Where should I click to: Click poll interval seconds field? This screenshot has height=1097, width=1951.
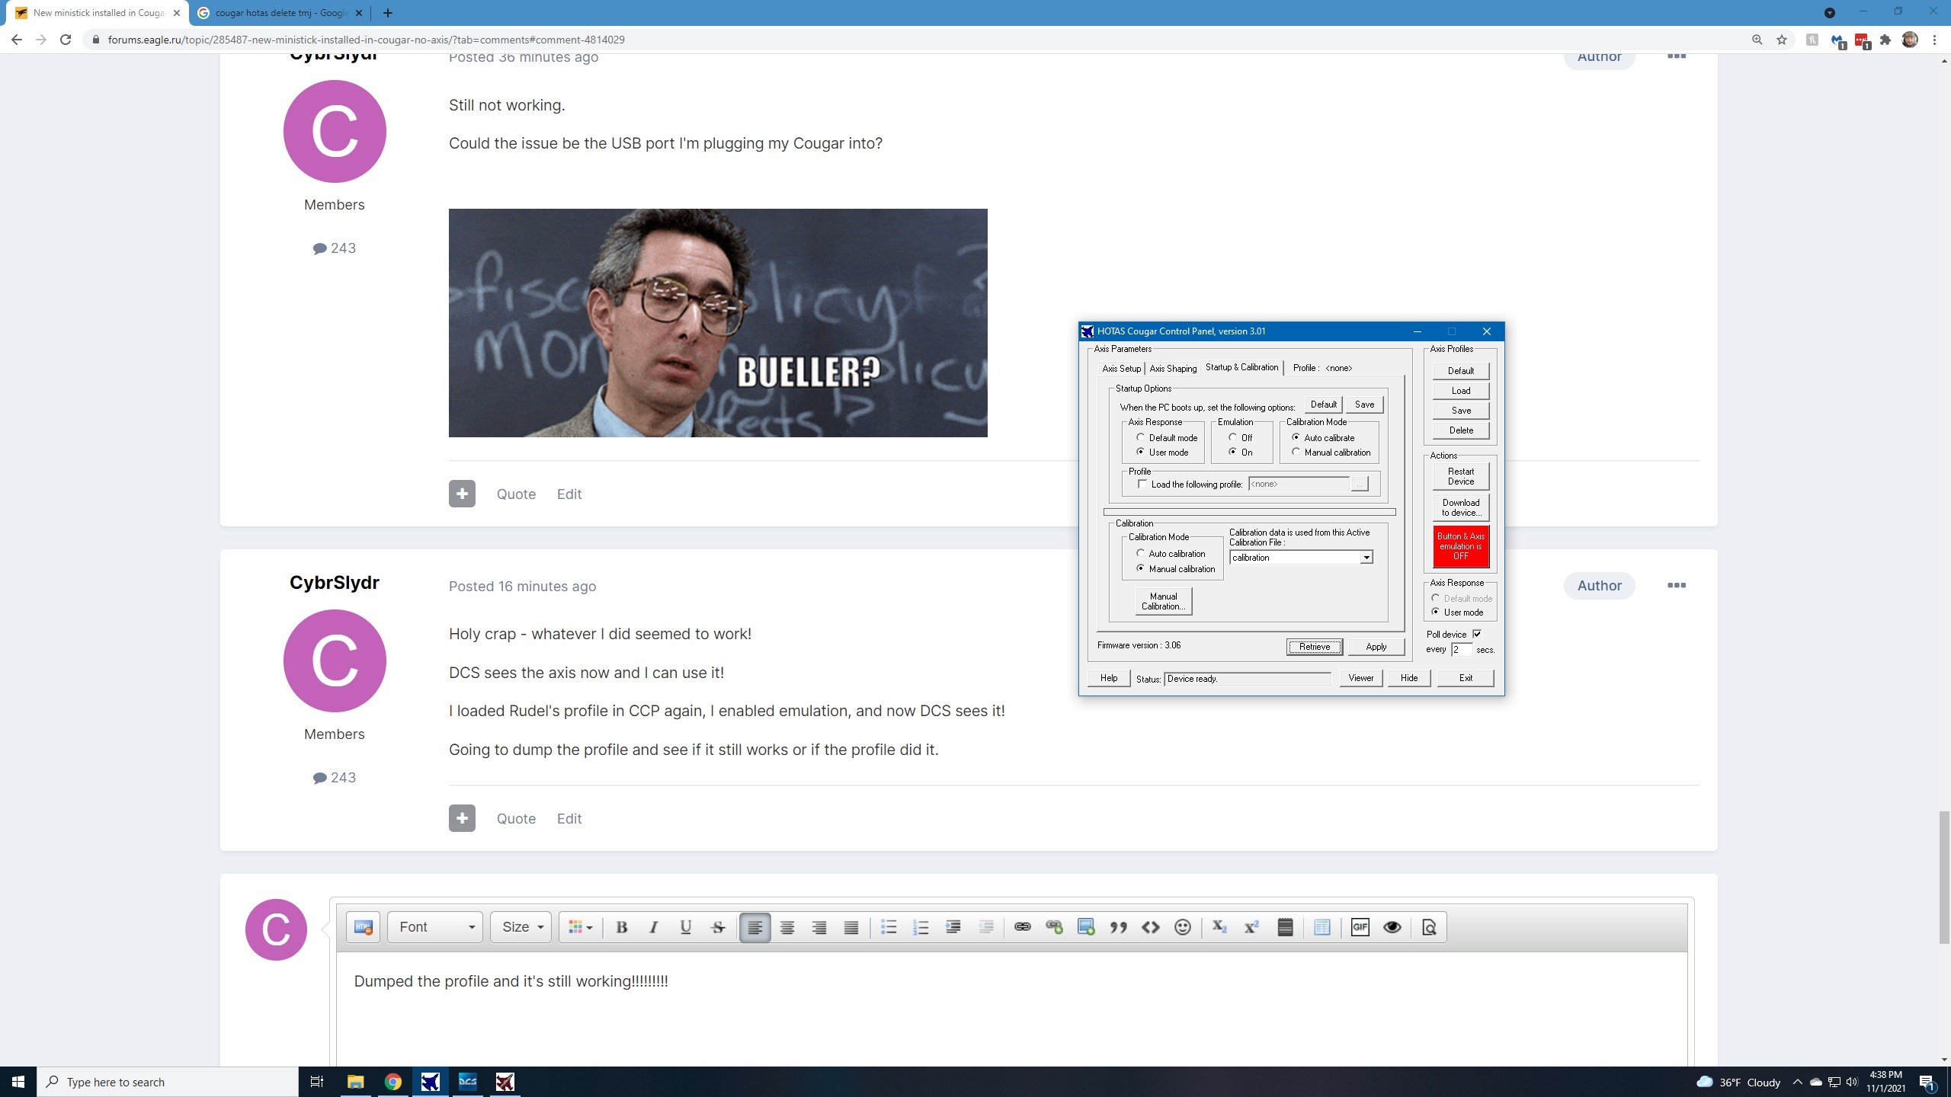pyautogui.click(x=1461, y=650)
